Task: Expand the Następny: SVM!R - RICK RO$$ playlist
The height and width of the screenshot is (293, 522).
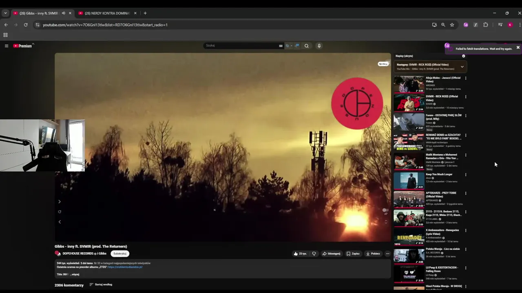Action: coord(462,66)
